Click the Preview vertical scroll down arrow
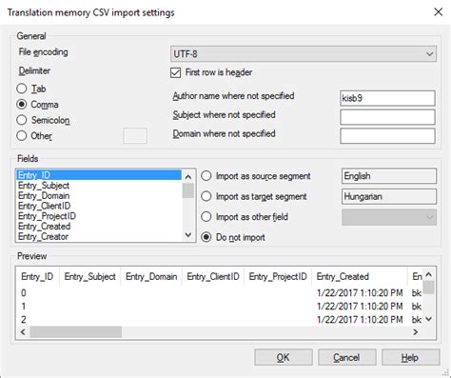The image size is (451, 378). point(429,319)
